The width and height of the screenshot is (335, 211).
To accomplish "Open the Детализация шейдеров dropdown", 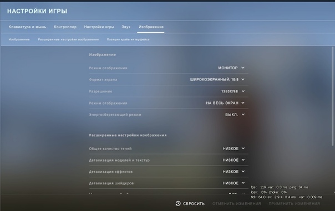I will [x=234, y=183].
